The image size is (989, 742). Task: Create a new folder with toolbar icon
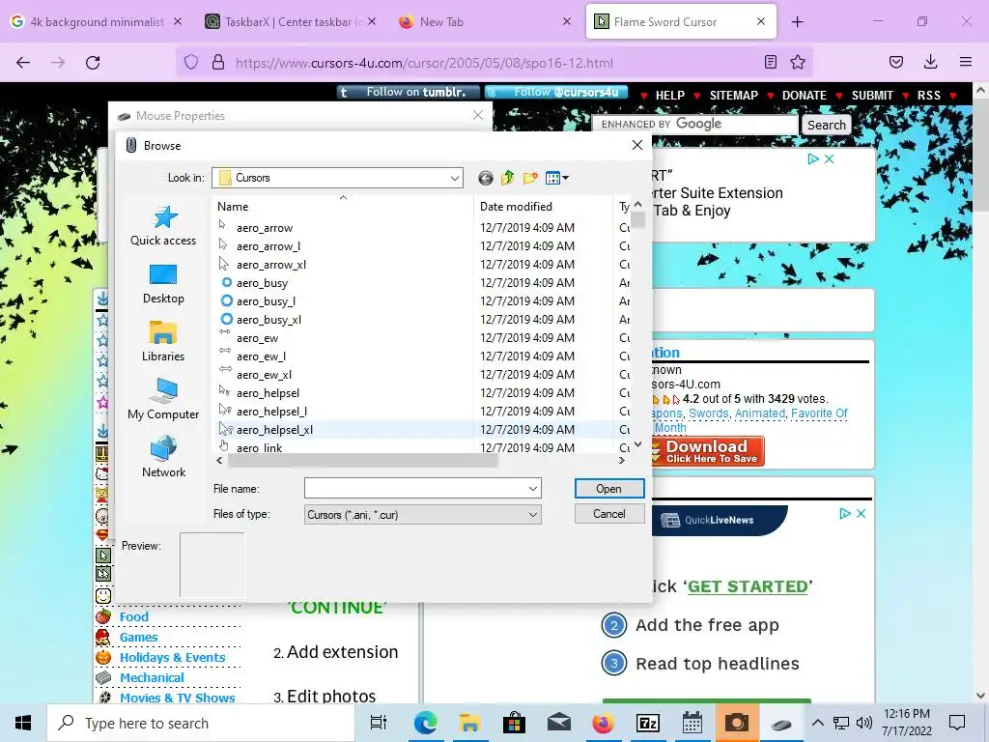pyautogui.click(x=530, y=178)
